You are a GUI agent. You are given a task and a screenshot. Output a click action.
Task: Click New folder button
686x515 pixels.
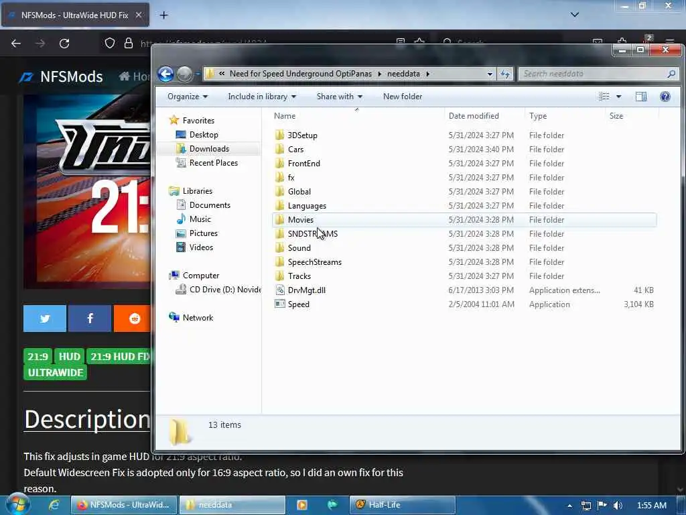click(x=403, y=97)
